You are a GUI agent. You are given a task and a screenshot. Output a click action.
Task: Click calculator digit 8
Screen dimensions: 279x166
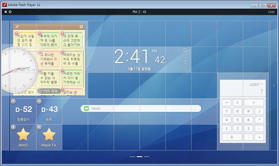tap(237, 111)
